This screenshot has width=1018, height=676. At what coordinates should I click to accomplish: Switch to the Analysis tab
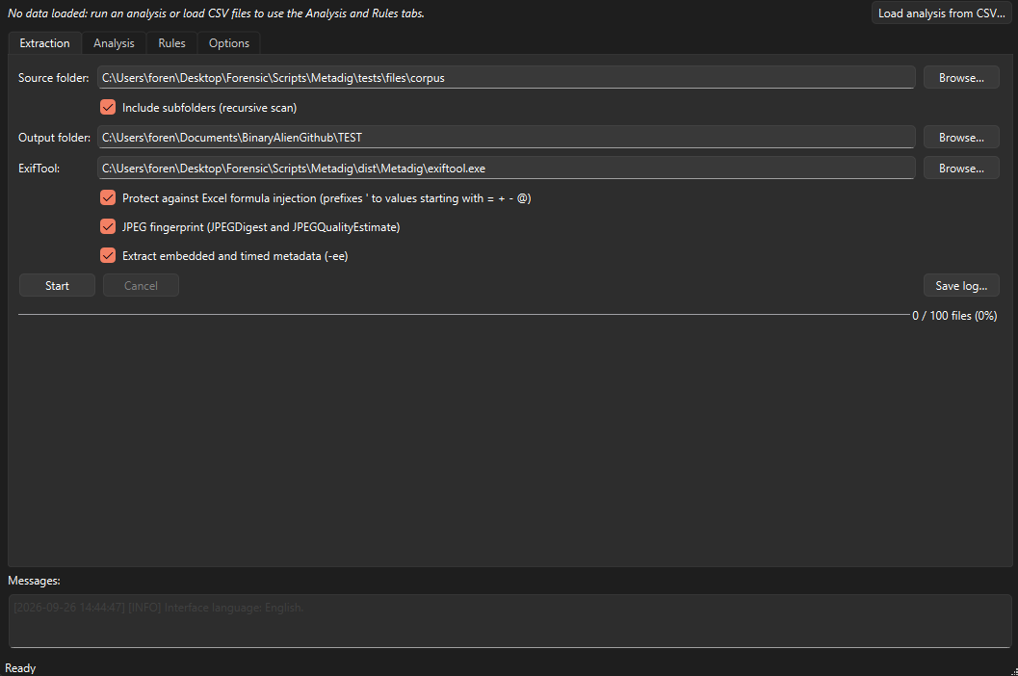(114, 43)
